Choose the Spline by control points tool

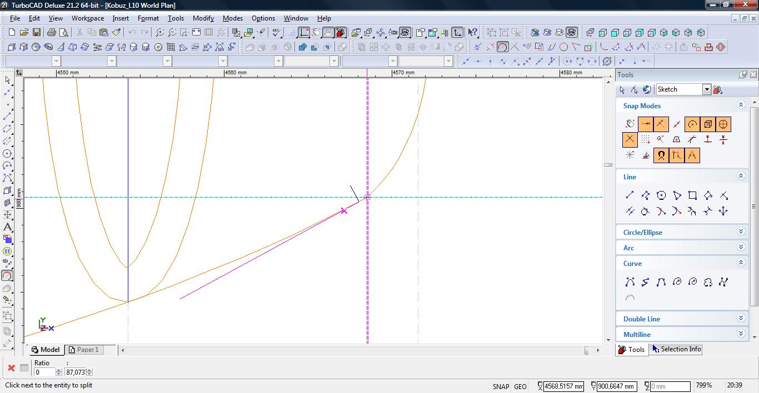tap(630, 282)
